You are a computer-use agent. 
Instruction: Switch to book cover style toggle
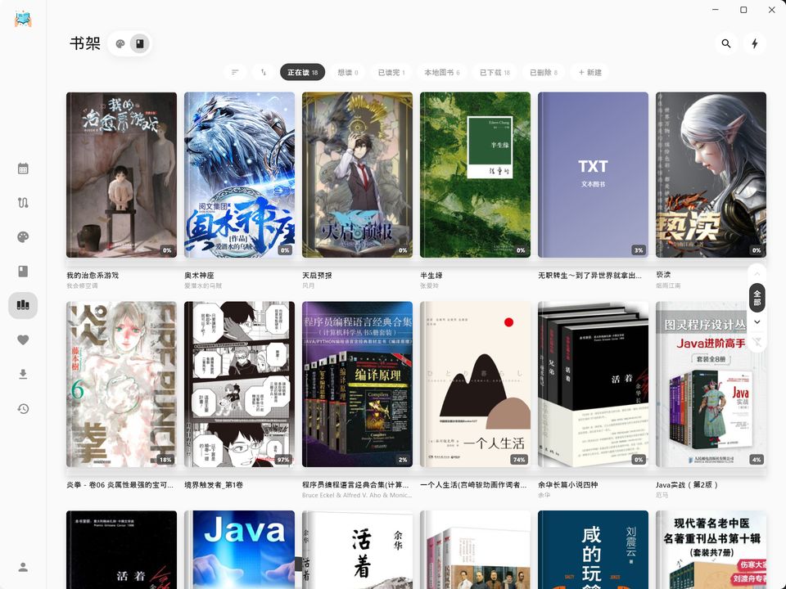coord(140,43)
